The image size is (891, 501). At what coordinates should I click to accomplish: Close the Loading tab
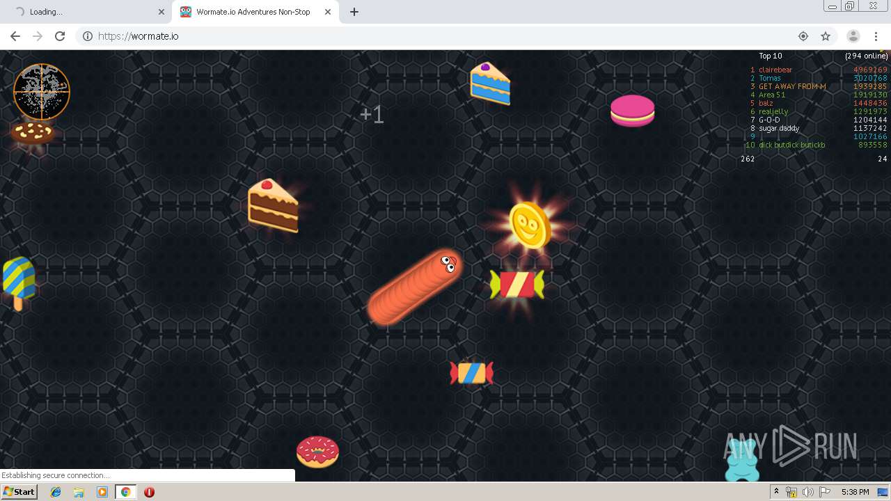(161, 12)
